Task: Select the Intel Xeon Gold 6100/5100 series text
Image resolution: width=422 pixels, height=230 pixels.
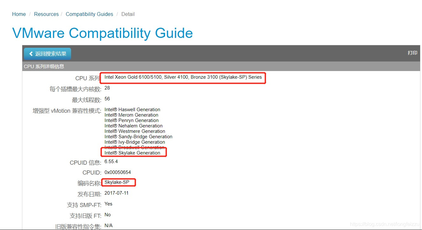Action: tap(183, 77)
